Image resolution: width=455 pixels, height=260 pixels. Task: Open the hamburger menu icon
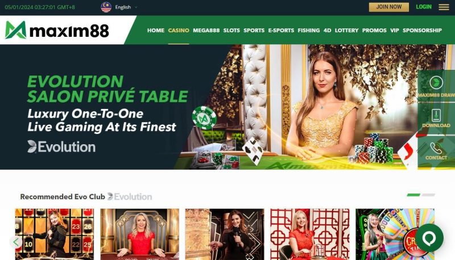[444, 7]
